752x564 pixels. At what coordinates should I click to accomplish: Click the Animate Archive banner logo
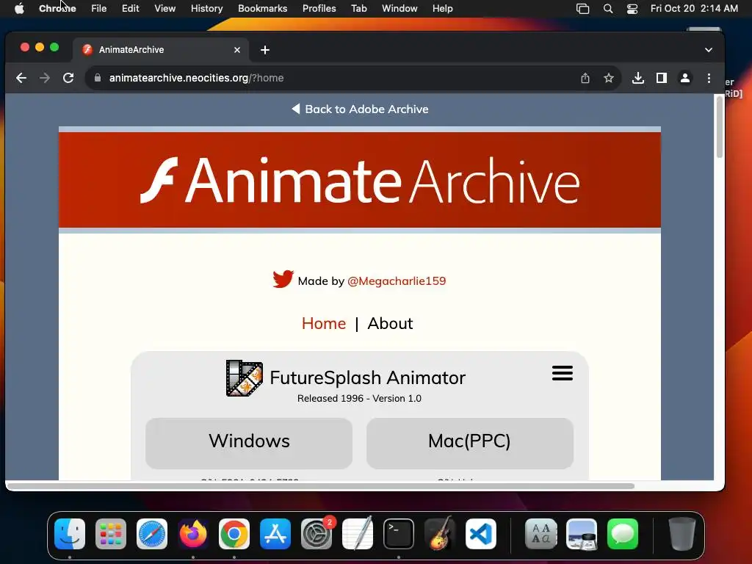click(x=360, y=180)
